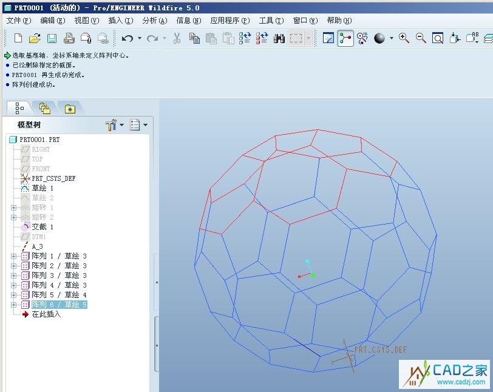Click the New file icon
This screenshot has height=392, width=493.
tap(18, 38)
